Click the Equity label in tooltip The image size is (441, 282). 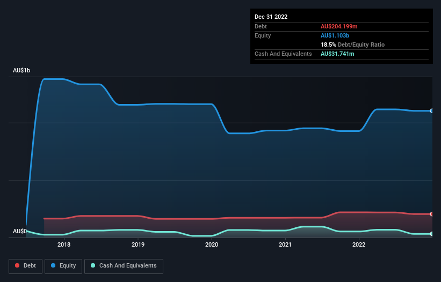(263, 35)
